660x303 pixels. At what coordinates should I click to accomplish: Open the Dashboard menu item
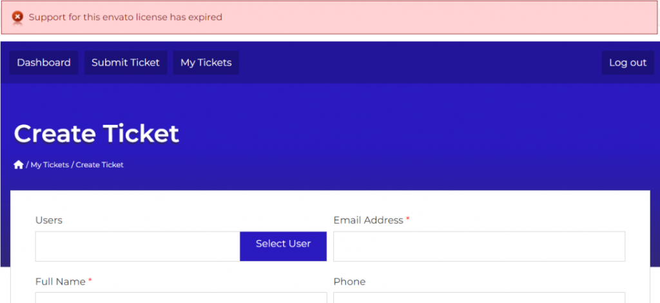pos(44,62)
